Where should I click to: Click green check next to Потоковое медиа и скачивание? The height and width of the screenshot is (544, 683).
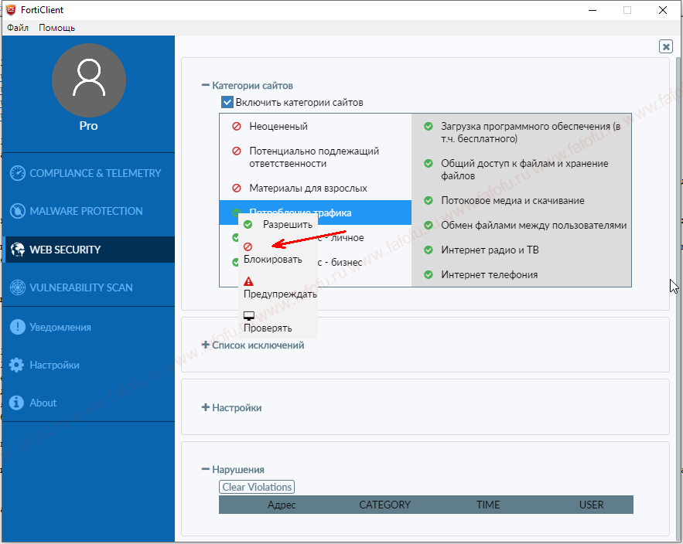[429, 201]
